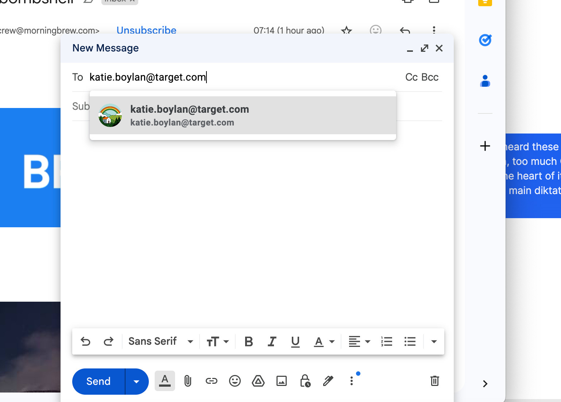This screenshot has height=402, width=561.
Task: Toggle underline formatting
Action: 295,341
